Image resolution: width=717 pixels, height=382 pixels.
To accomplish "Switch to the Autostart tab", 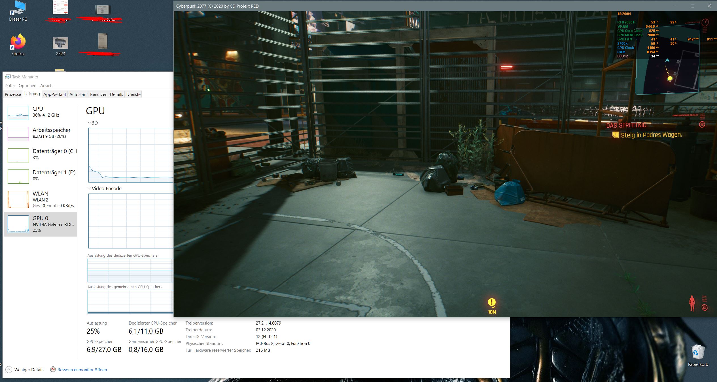I will (78, 95).
